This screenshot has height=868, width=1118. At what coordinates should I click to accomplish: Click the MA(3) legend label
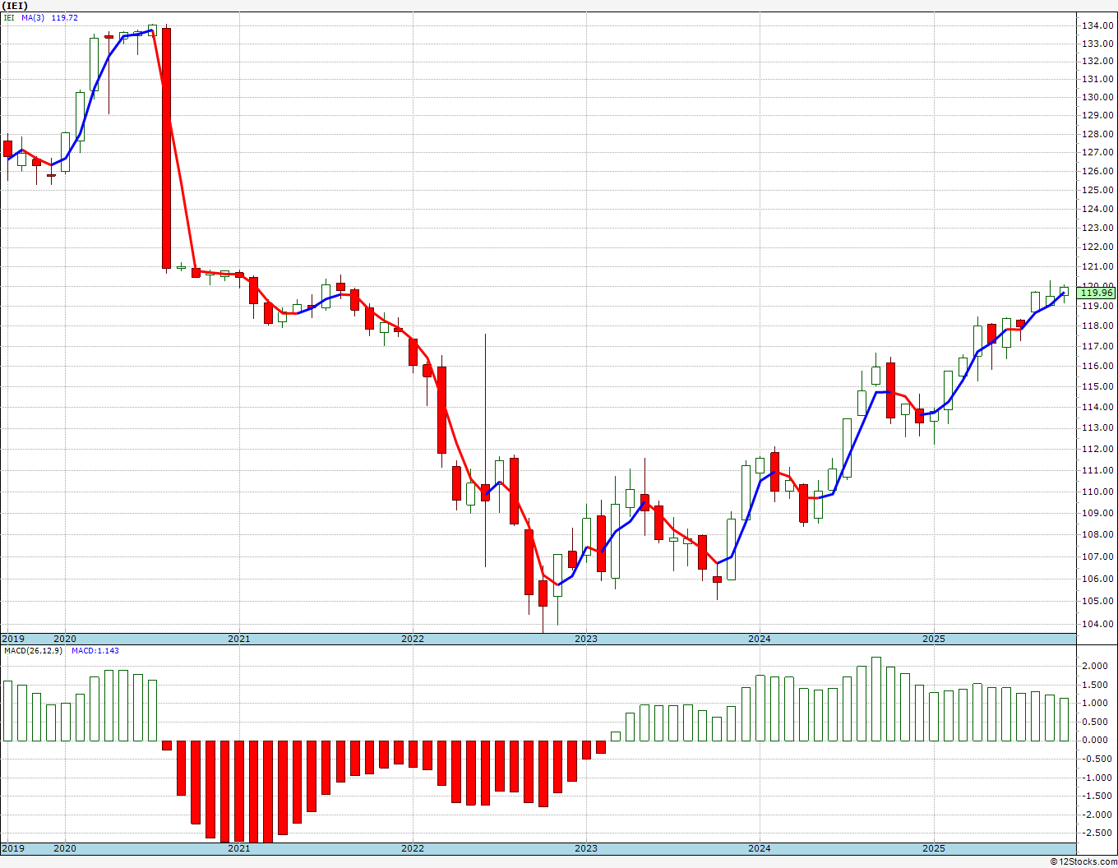(x=32, y=17)
